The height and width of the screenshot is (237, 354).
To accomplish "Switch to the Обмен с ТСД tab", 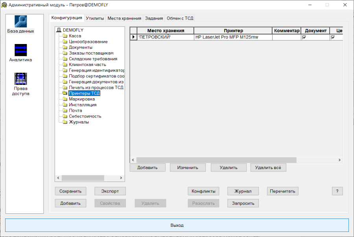I will [x=180, y=18].
